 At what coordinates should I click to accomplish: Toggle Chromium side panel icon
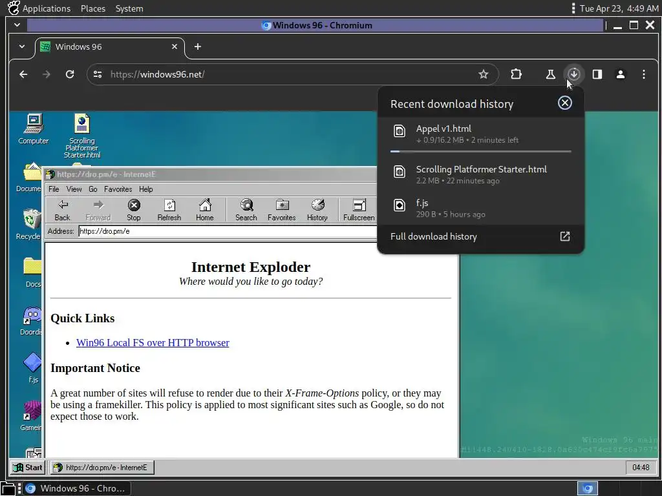[x=597, y=74]
